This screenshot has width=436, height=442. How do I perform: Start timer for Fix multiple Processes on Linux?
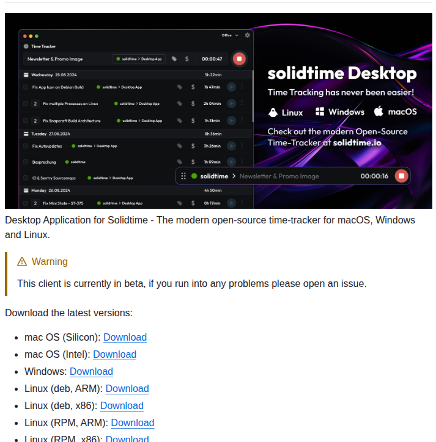(x=231, y=104)
